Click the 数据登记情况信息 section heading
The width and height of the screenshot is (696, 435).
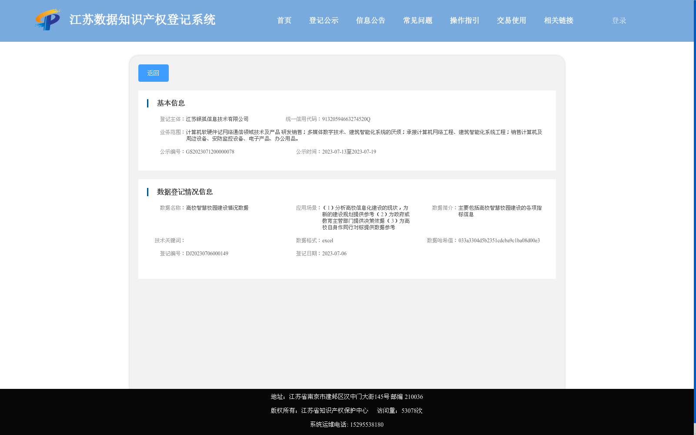coord(185,192)
